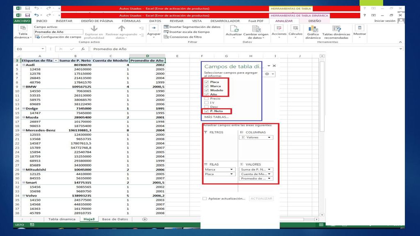The height and width of the screenshot is (236, 420).
Task: Insert a Gráfico dinámico chart
Action: (x=313, y=32)
